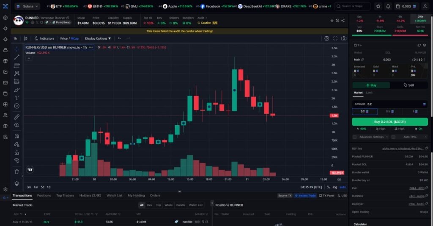Toggle magnet mode for drawings
The width and height of the screenshot is (433, 226).
16,136
